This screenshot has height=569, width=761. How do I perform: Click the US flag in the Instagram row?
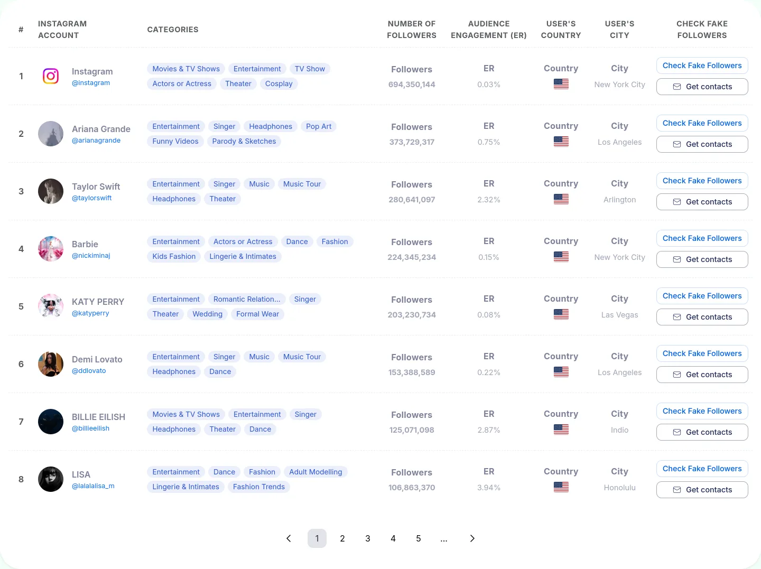click(x=561, y=84)
